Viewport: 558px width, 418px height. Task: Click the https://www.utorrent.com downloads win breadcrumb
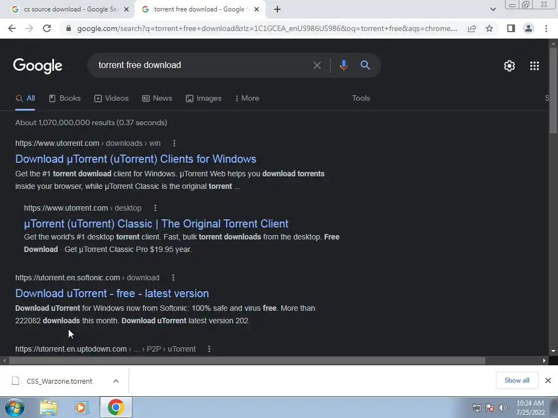[x=88, y=143]
